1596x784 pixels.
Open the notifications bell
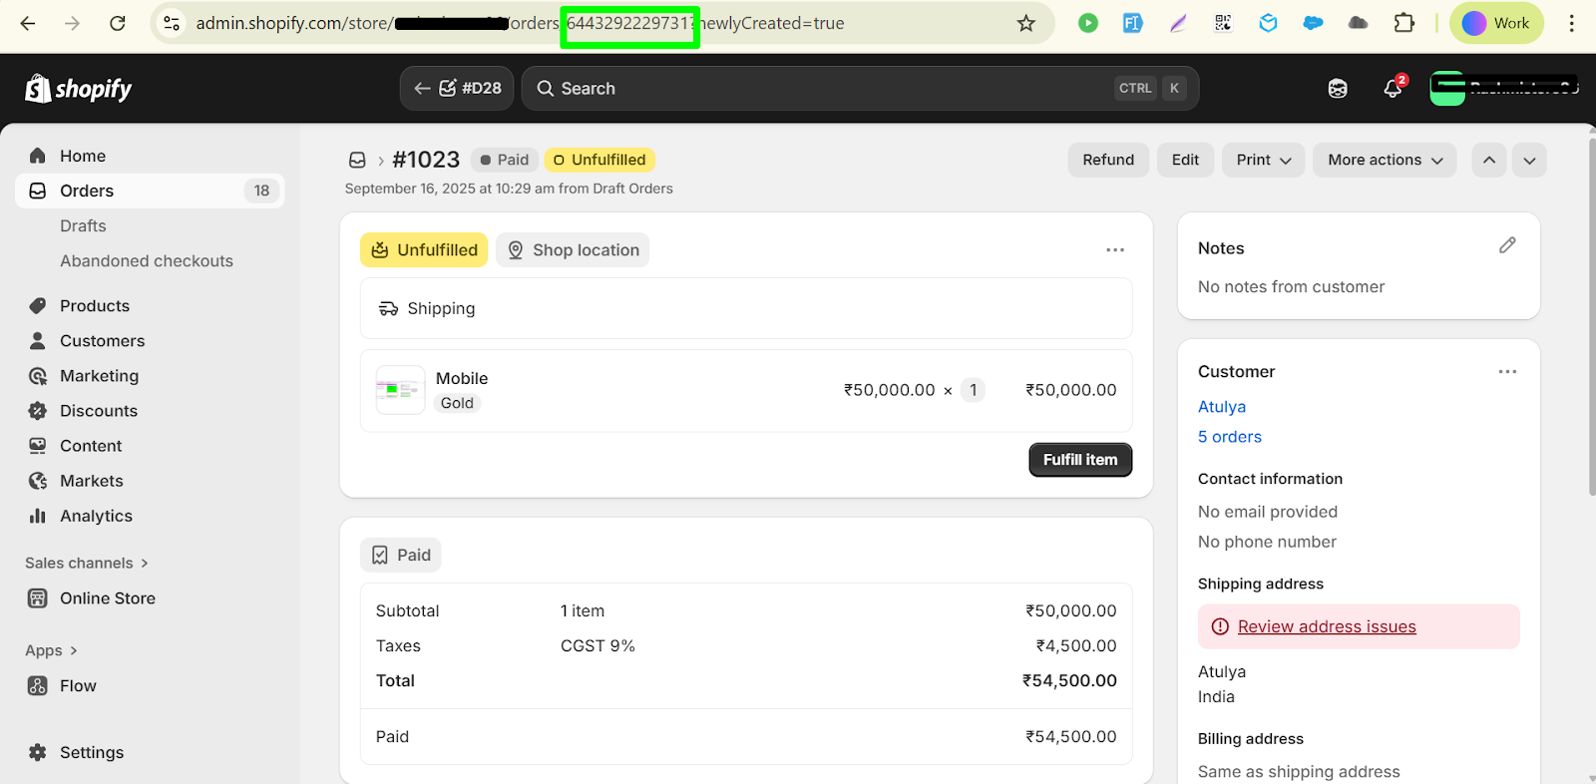(x=1394, y=89)
